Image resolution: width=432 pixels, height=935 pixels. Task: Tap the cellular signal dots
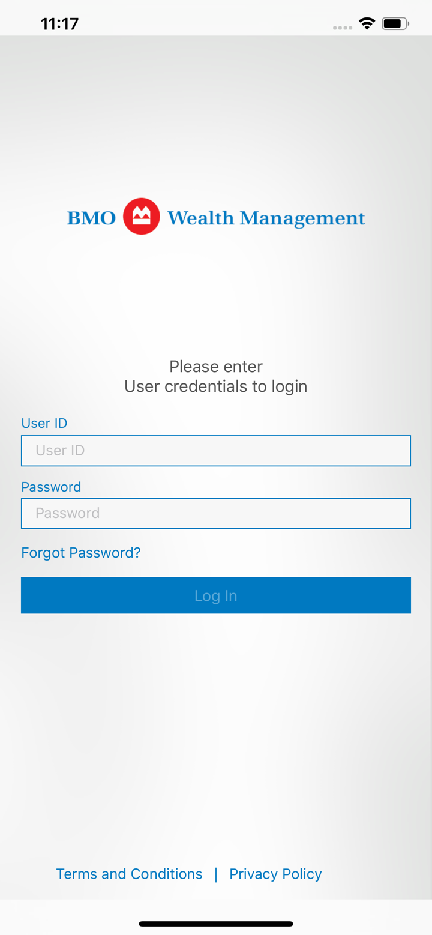342,28
